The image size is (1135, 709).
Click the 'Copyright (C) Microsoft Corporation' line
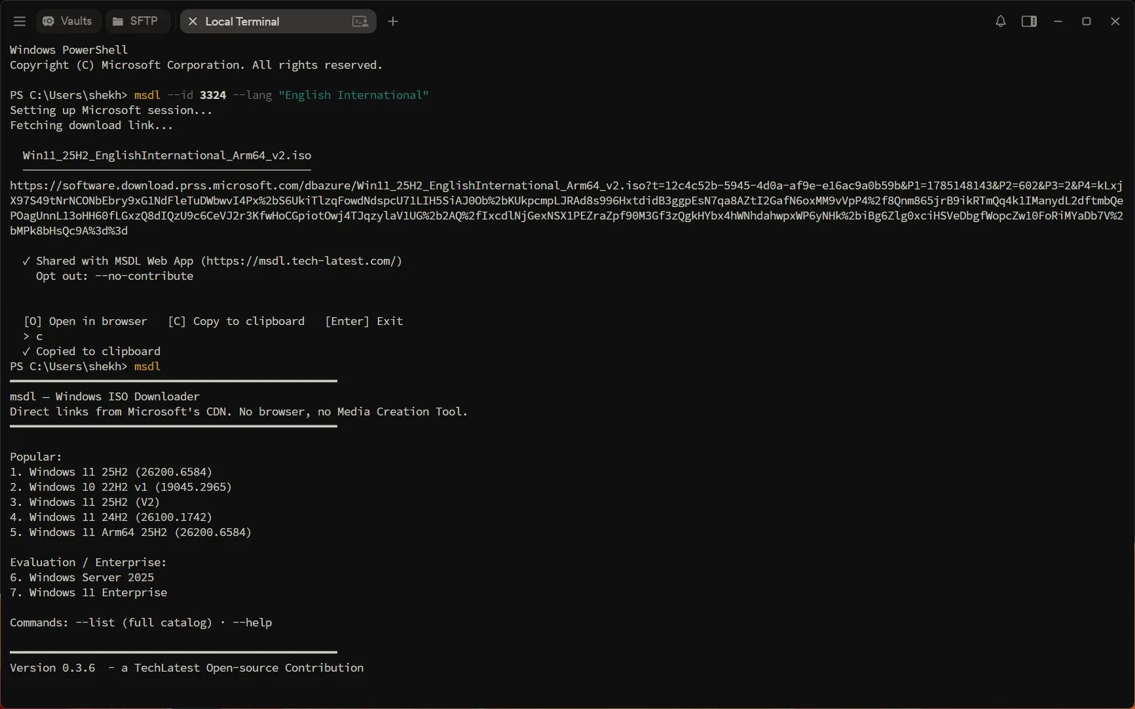tap(196, 65)
